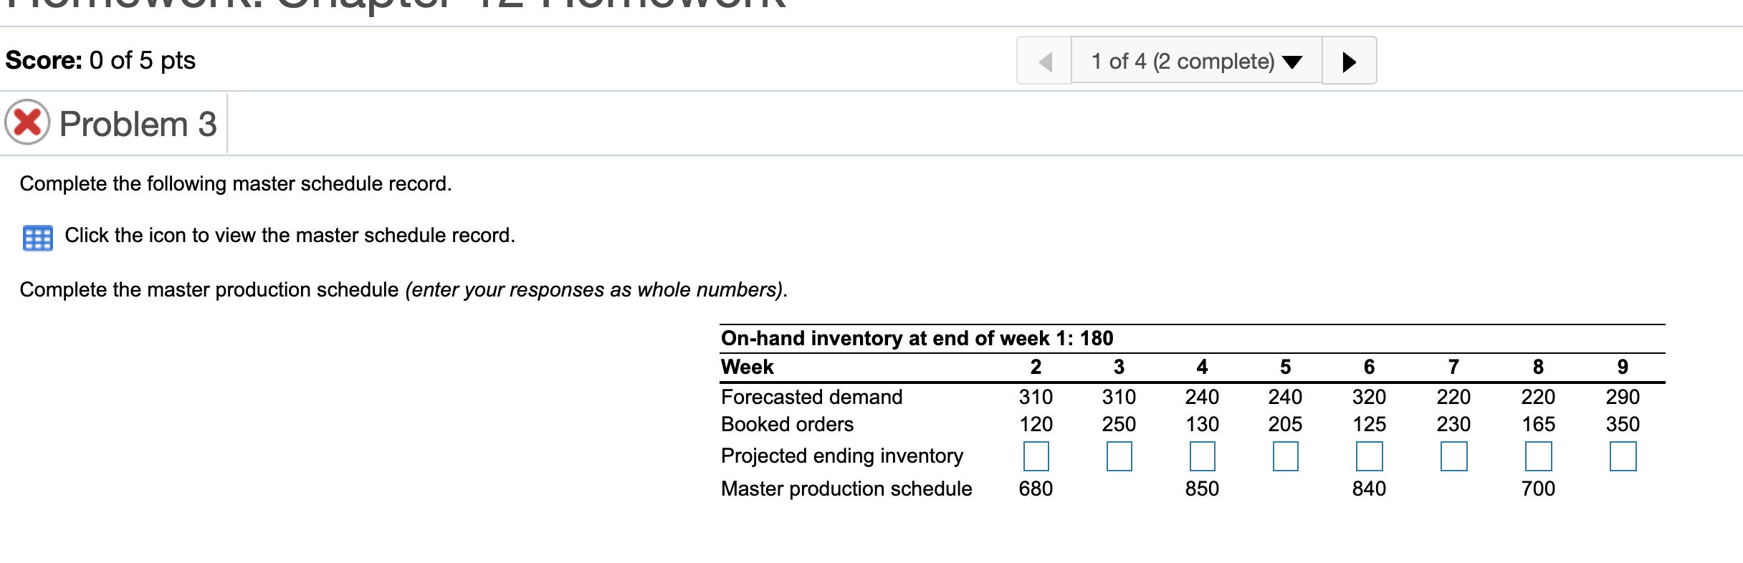Click week 2 master production value 680

pos(1036,489)
